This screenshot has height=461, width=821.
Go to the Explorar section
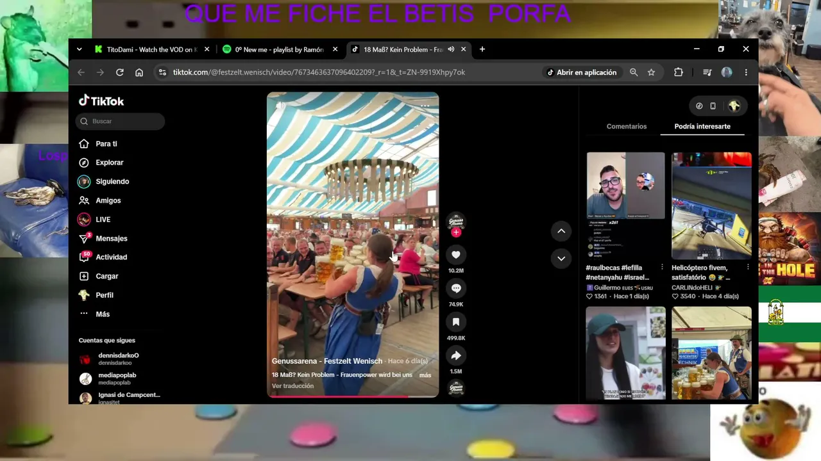[x=101, y=163]
